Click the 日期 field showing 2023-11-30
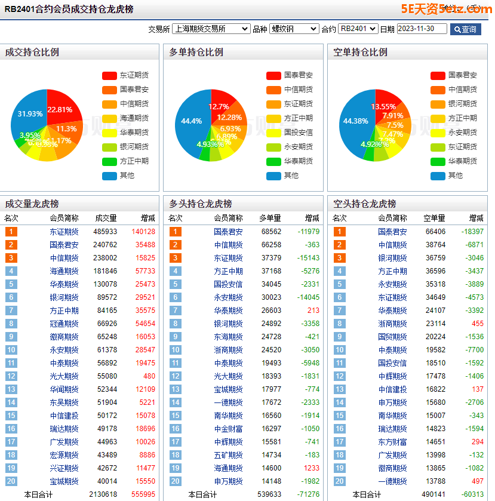The height and width of the screenshot is (501, 495). tap(422, 29)
